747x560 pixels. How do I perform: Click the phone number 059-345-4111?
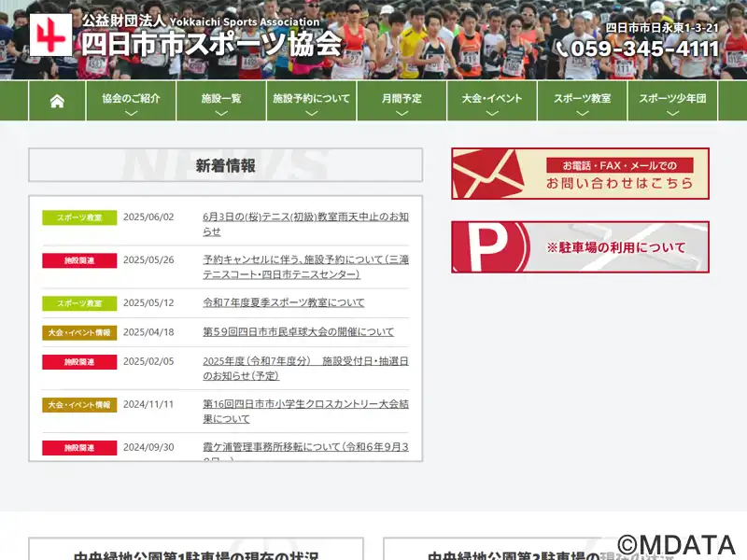coord(644,49)
